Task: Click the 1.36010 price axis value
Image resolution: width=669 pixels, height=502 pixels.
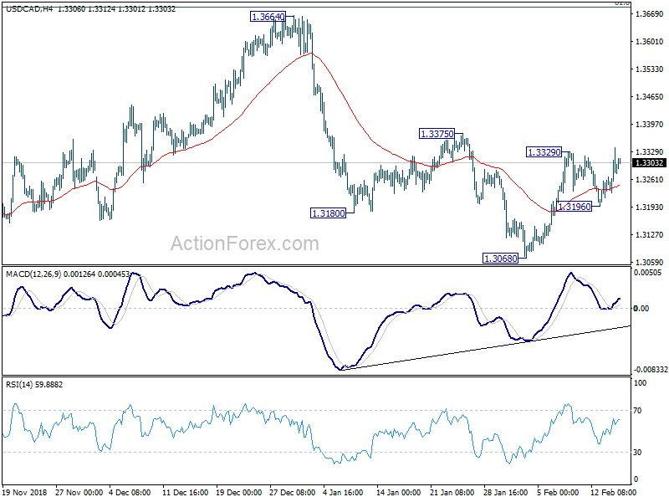Action: pos(650,41)
